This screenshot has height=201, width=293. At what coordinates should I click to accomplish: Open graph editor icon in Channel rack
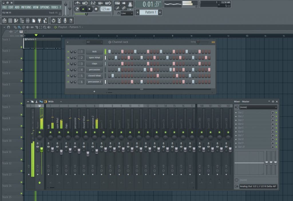click(x=213, y=42)
